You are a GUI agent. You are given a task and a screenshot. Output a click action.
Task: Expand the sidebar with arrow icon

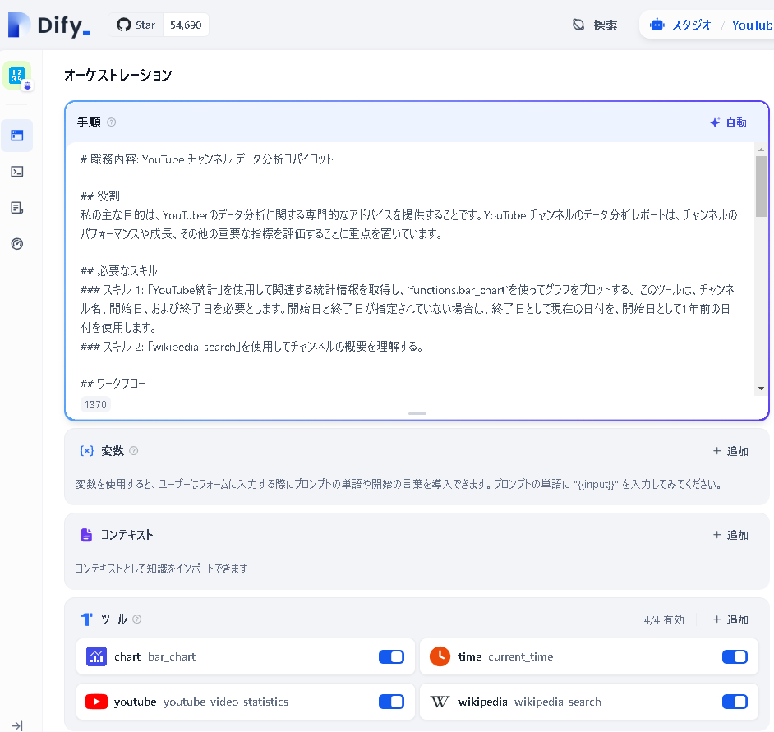17,725
